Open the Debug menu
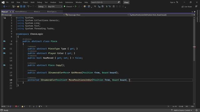 (39, 2)
